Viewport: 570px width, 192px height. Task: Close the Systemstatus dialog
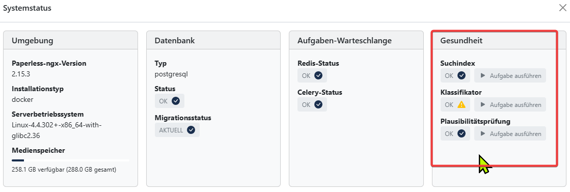562,8
